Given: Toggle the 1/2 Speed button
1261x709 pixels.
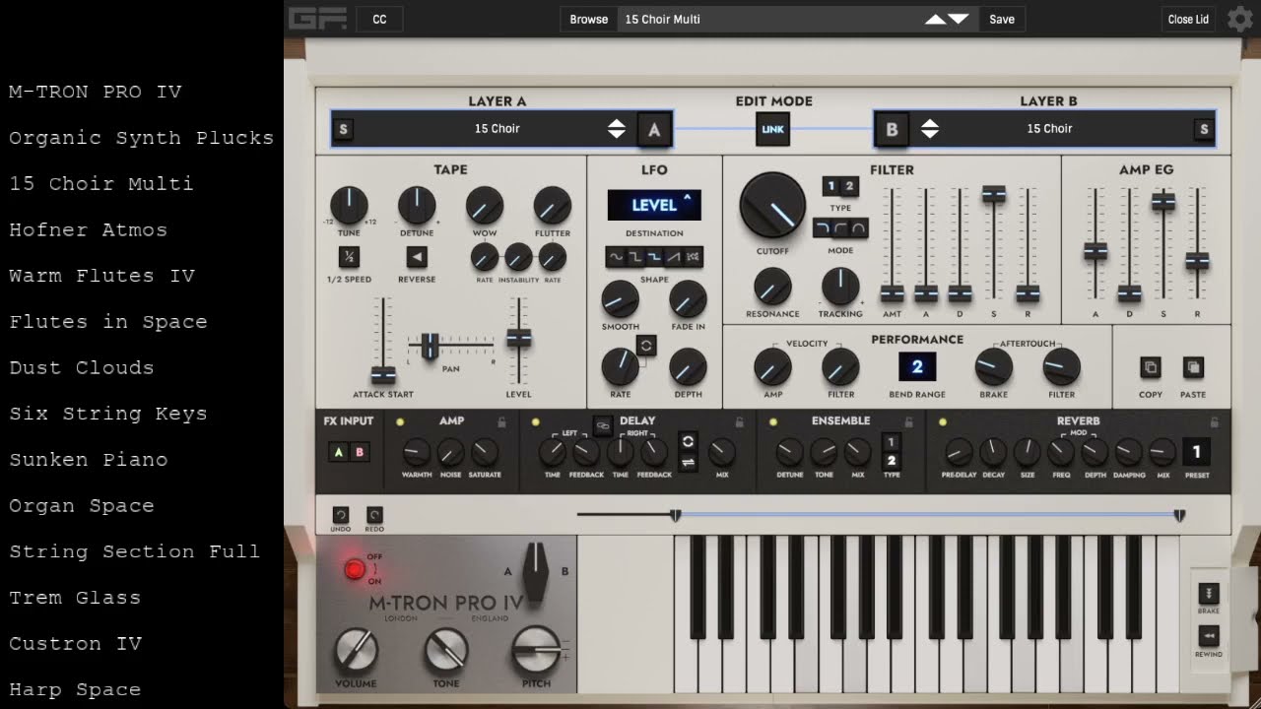Looking at the screenshot, I should tap(349, 257).
